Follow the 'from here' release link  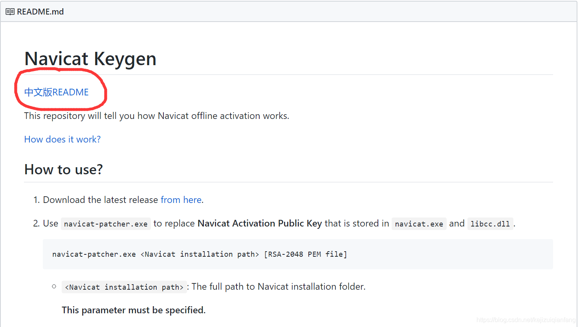click(181, 200)
